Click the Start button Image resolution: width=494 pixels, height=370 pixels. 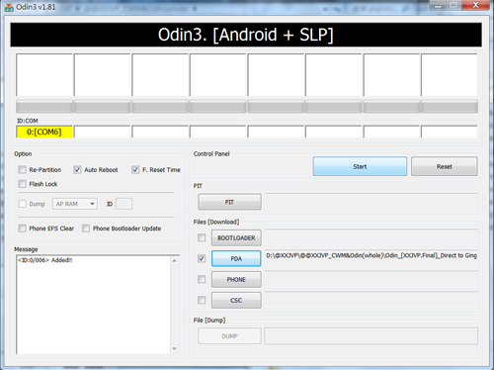point(360,166)
